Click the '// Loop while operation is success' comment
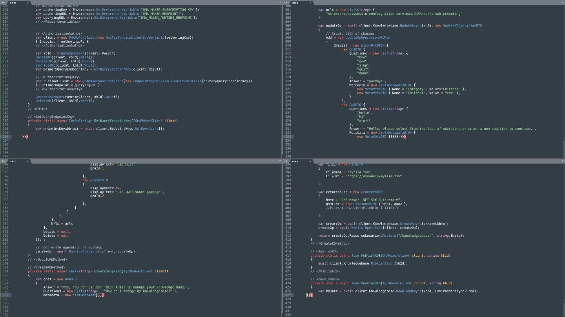The width and height of the screenshot is (565, 317). tap(69, 247)
